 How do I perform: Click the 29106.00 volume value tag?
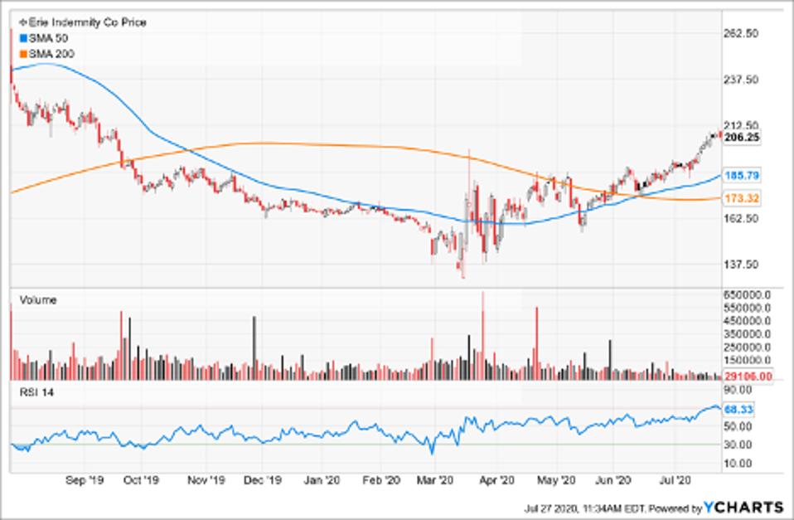[x=748, y=376]
